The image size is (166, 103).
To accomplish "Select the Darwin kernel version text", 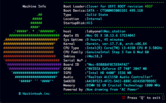I will pos(117,44).
